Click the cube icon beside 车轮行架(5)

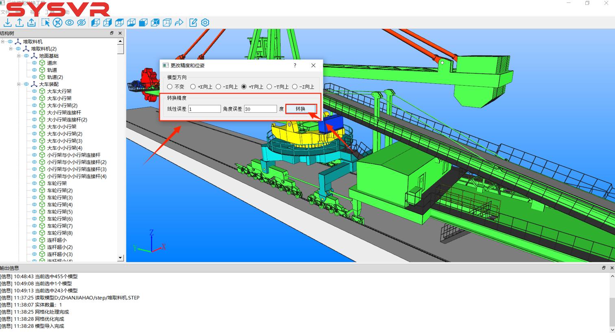coord(42,212)
